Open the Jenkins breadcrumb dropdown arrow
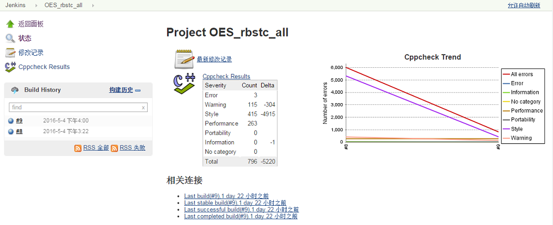Screen dimensions: 553x225 click(x=36, y=6)
